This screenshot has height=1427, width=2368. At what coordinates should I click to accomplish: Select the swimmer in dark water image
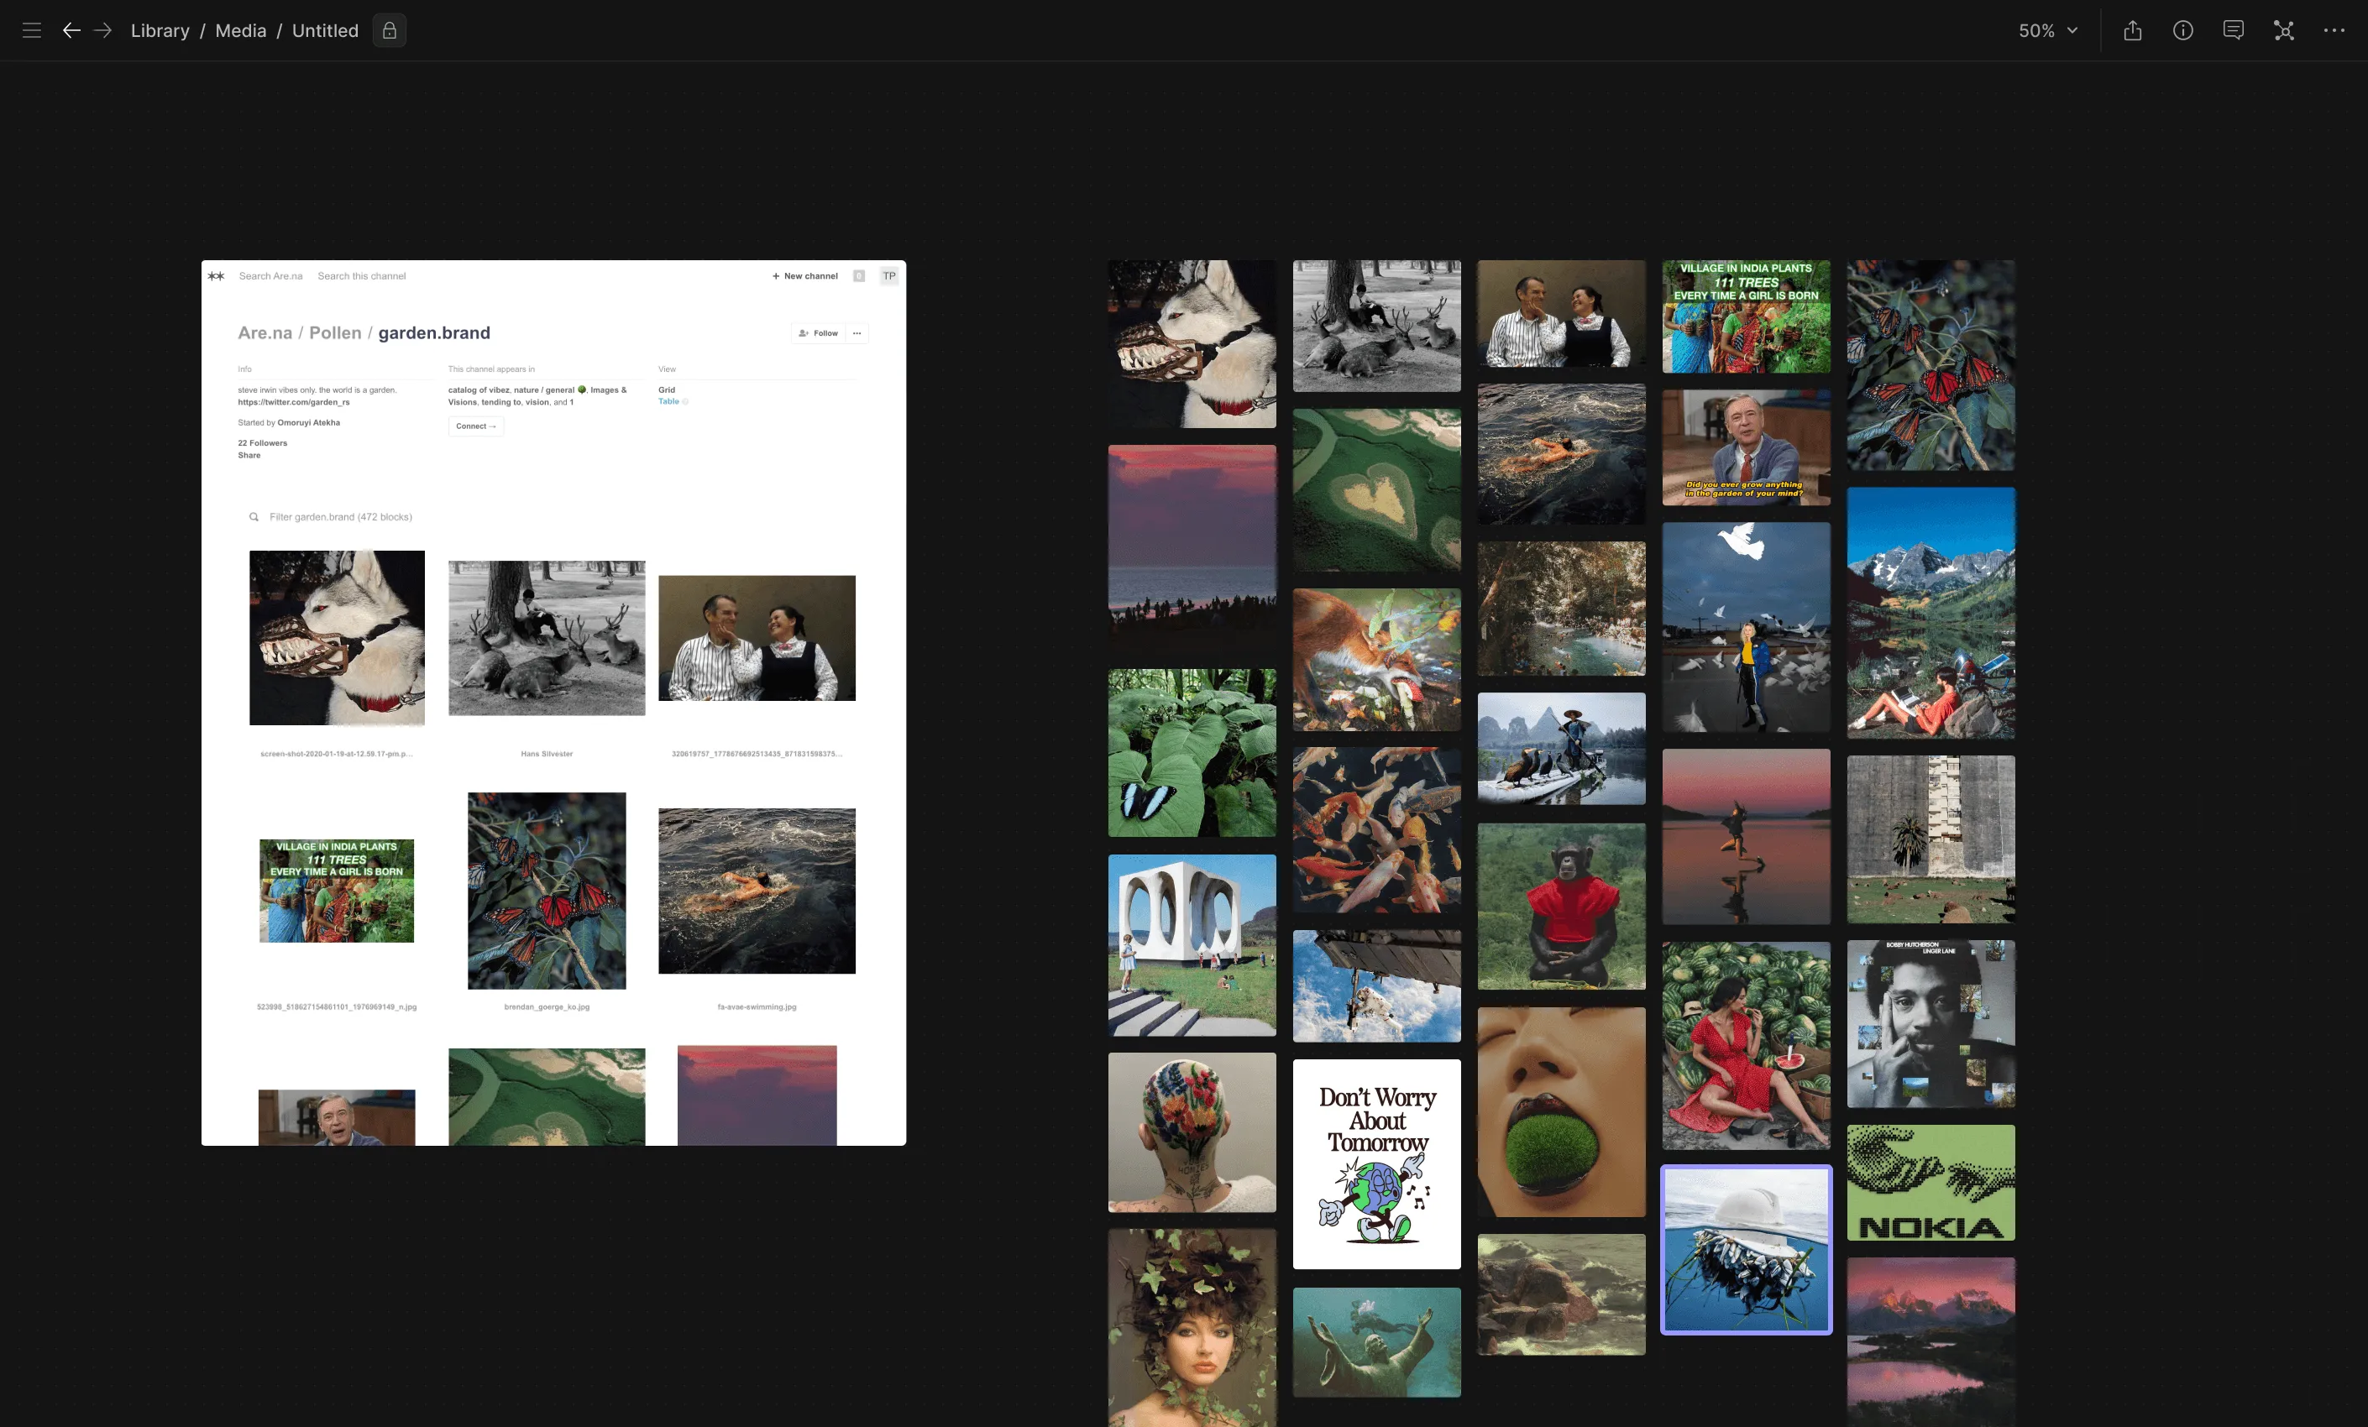[x=1561, y=453]
